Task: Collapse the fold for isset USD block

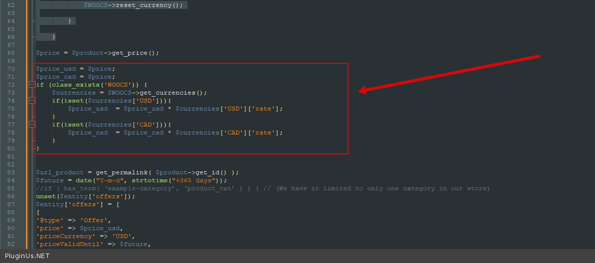Action: (x=32, y=101)
